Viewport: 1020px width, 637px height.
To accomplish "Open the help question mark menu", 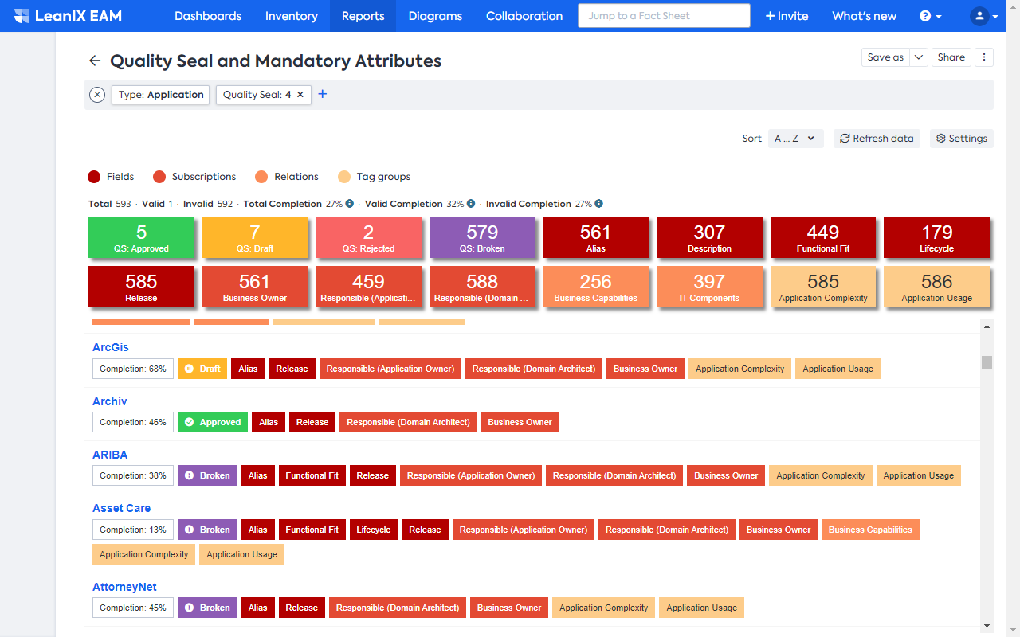I will click(931, 16).
